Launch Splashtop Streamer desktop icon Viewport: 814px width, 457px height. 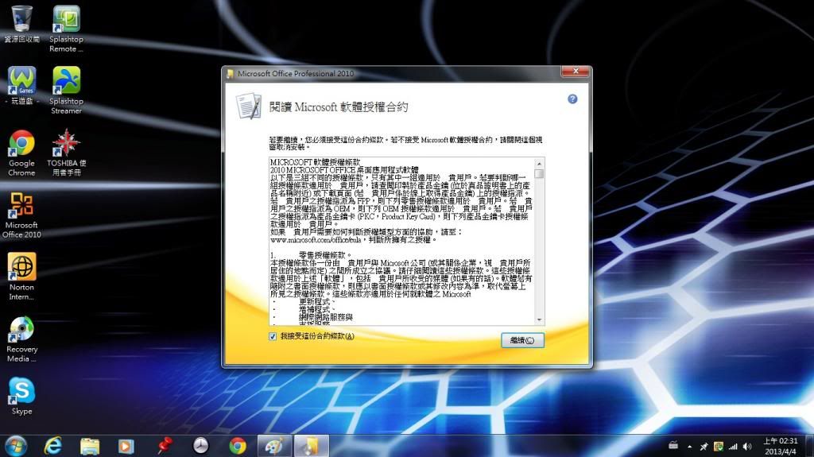point(67,91)
